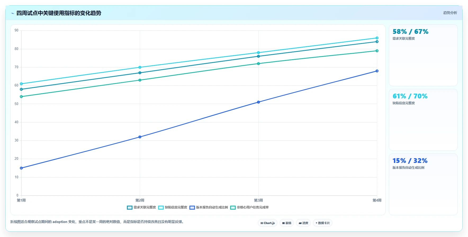Click the 进度 chip
Viewport: 468px width, 237px height.
point(303,223)
